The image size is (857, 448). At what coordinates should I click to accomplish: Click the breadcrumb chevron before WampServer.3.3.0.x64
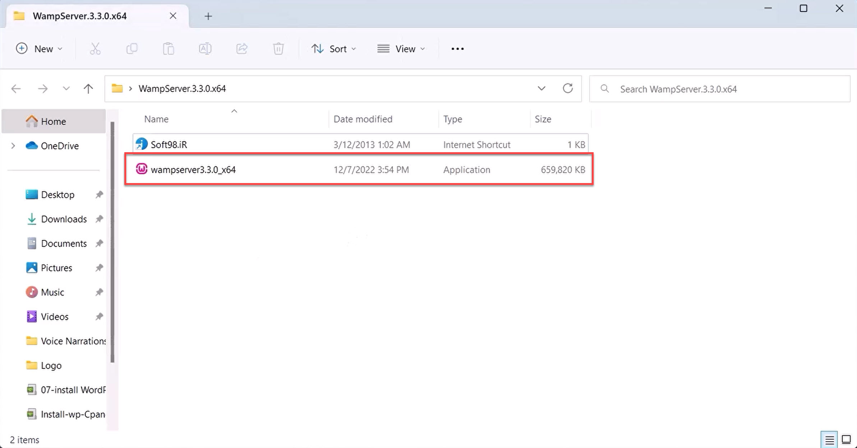click(x=130, y=89)
